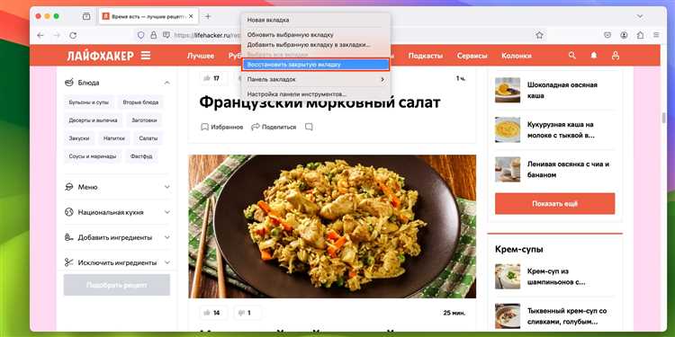This screenshot has height=337, width=675.
Task: Open the Лучшее navigation link
Action: 201,56
